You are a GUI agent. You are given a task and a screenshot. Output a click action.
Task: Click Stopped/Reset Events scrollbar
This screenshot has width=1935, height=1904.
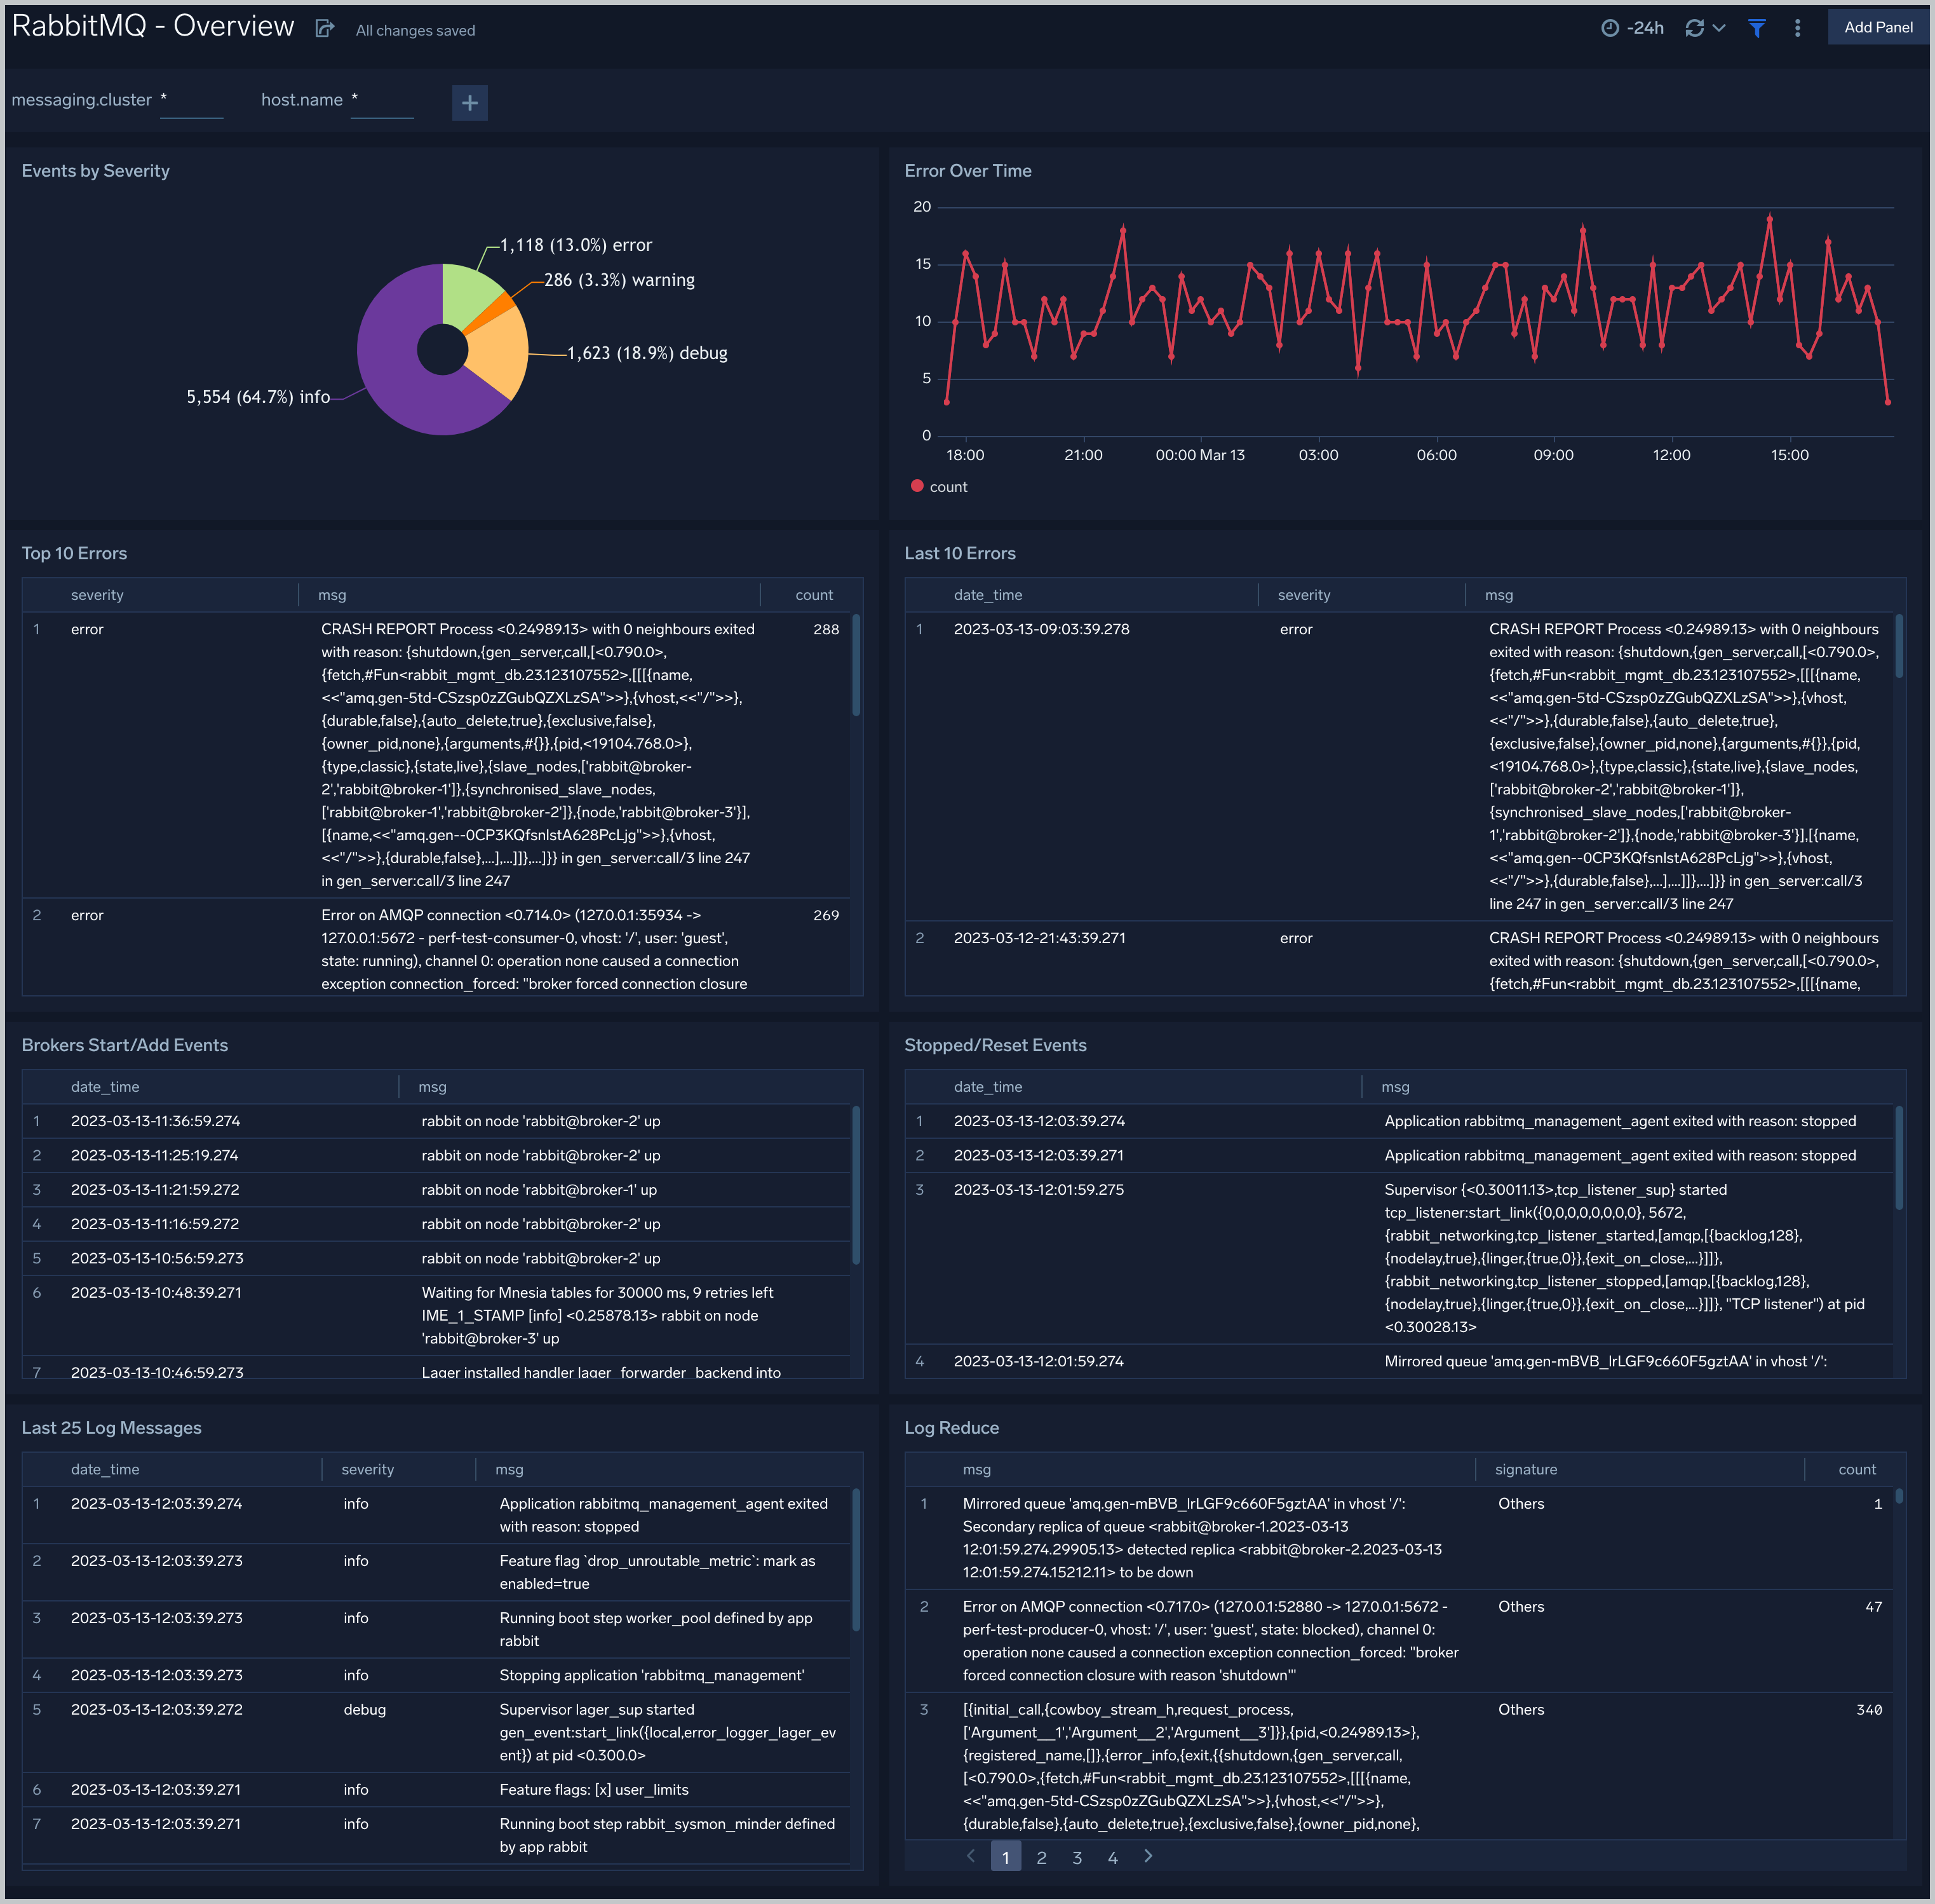pos(1899,1158)
